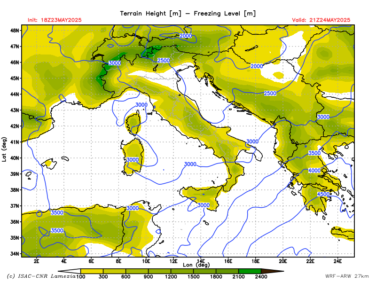Viewport: 376px width, 282px height.
Task: Click the 600 colorbar value label
Action: 125,277
